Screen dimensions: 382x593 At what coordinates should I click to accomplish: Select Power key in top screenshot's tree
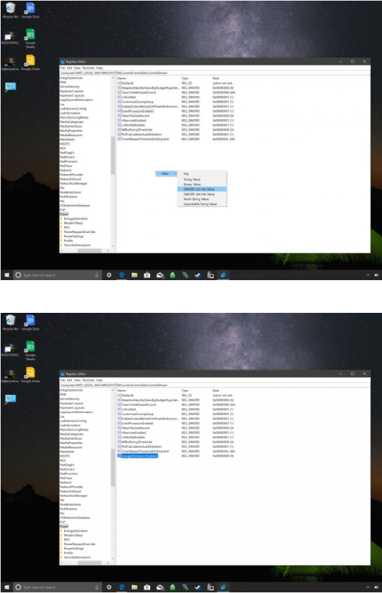pyautogui.click(x=64, y=215)
